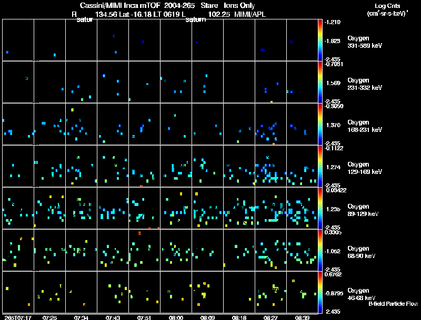Viewport: 421px width, 320px height.
Task: Click the -0.7081 color scale value
Action: tap(334, 64)
